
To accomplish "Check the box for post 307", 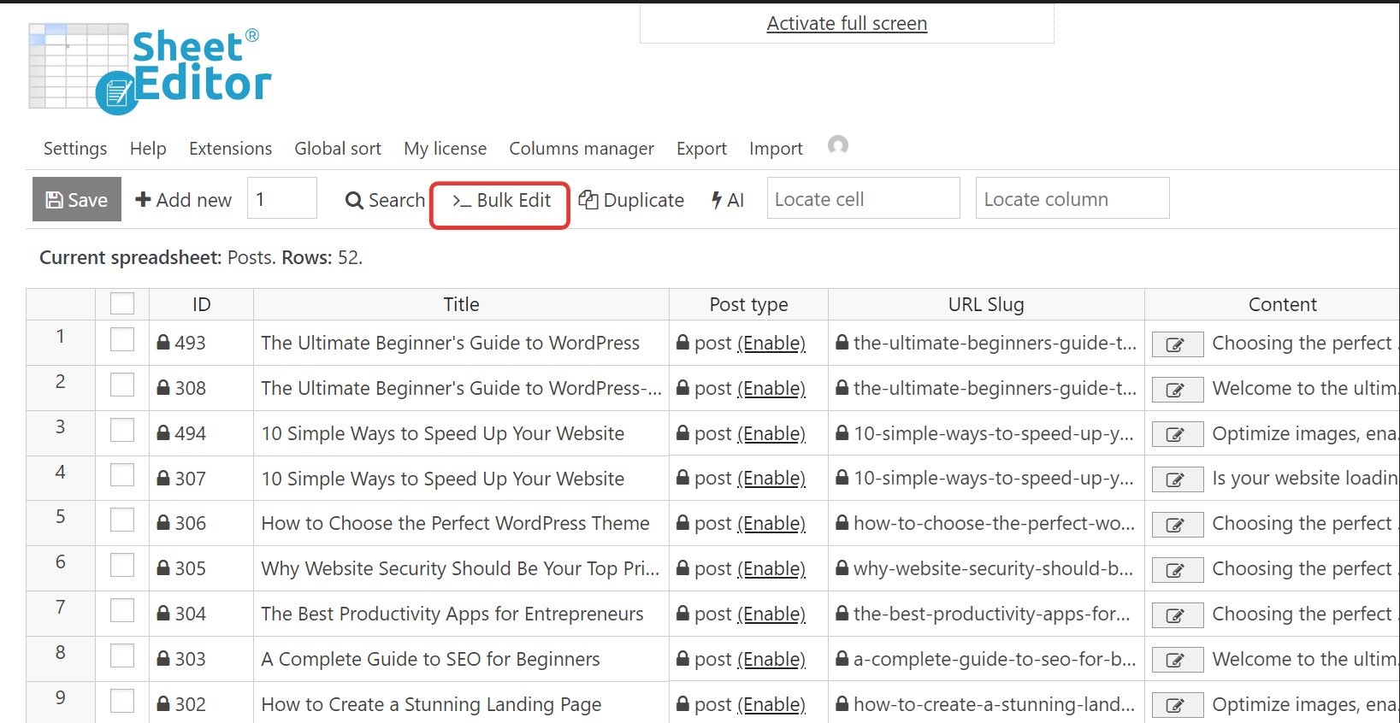I will (122, 474).
